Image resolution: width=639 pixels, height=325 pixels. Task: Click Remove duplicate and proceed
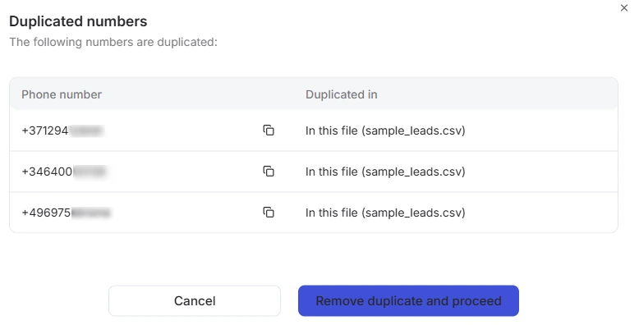(x=408, y=301)
